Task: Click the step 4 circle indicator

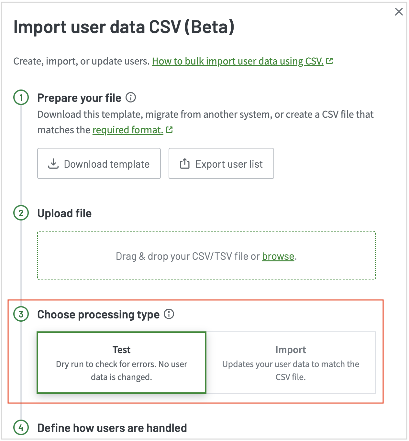Action: [x=21, y=428]
